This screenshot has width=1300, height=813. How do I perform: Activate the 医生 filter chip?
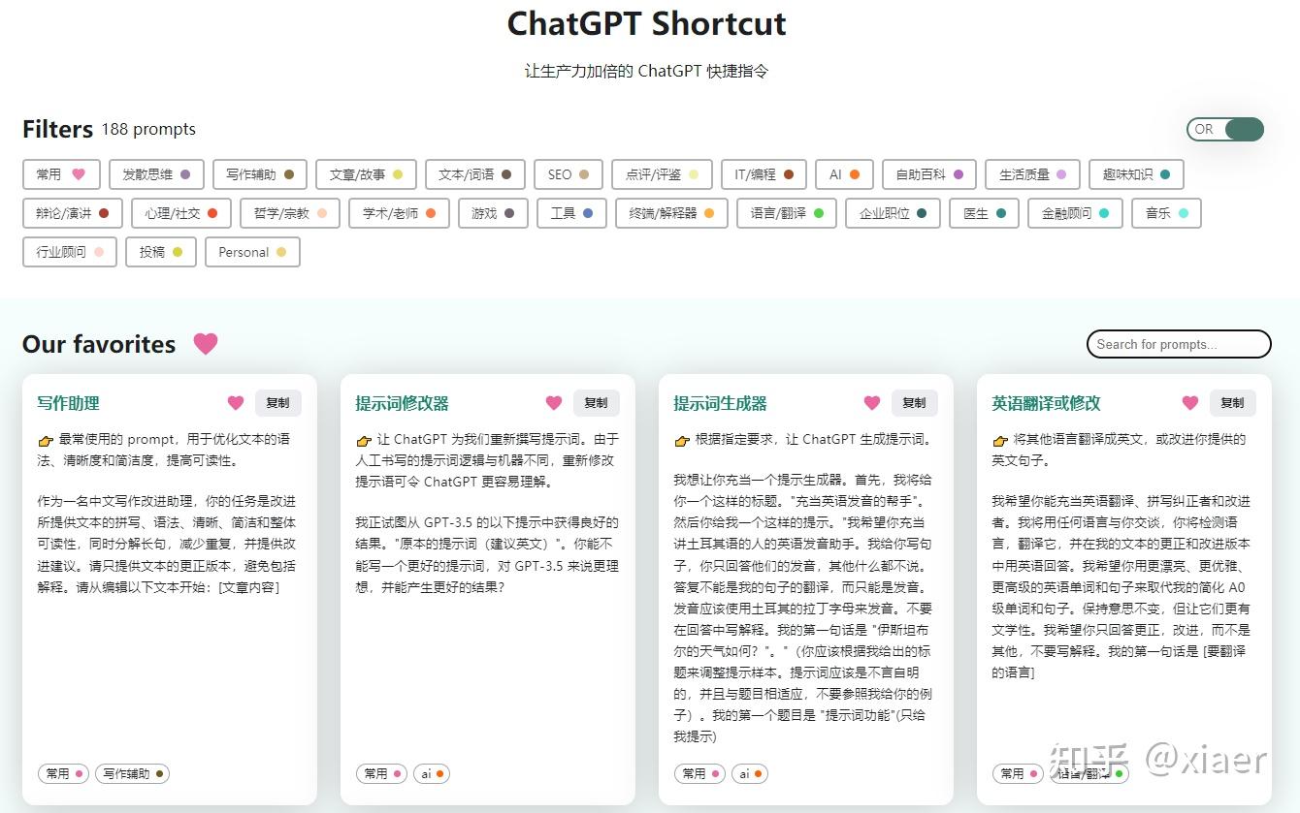click(x=983, y=213)
